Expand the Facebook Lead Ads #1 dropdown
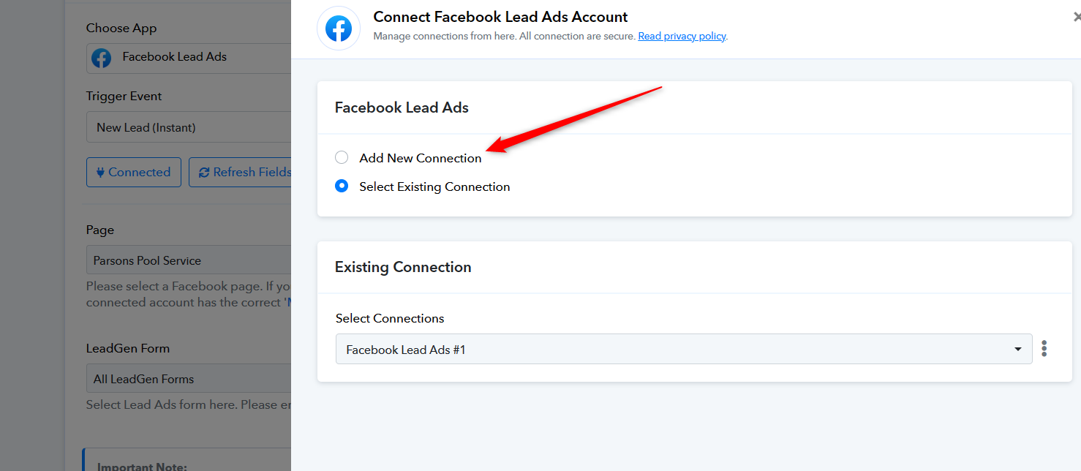Screen dimensions: 1081x471 (x=684, y=349)
